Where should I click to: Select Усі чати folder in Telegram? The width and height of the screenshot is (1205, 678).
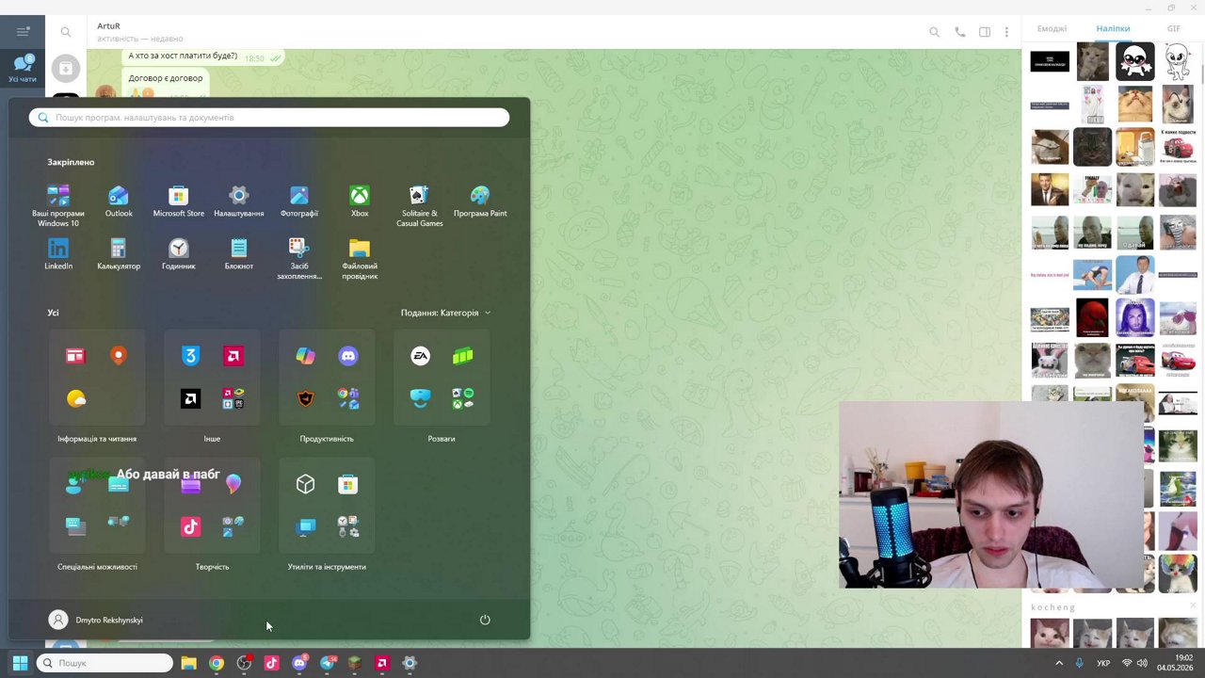pos(23,68)
